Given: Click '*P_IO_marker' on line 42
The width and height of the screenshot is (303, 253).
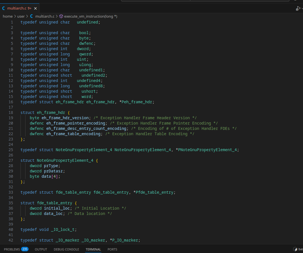Looking at the screenshot, I should click(124, 240).
